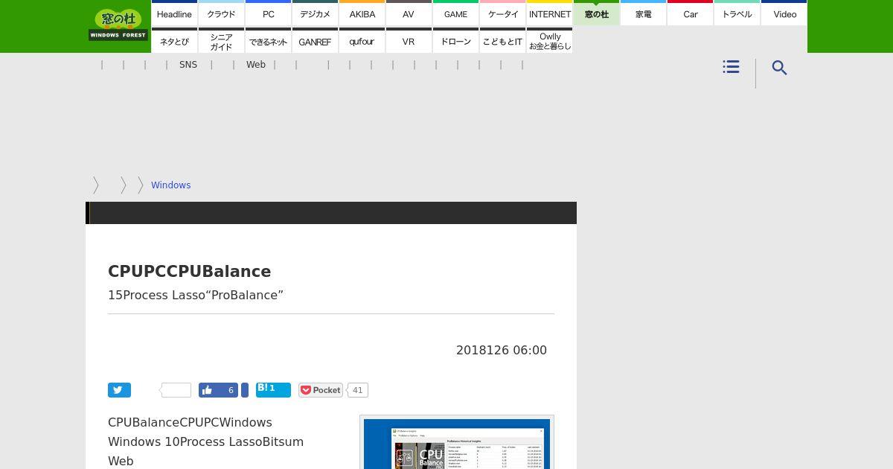893x469 pixels.
Task: Click the tweet count box
Action: click(x=176, y=390)
